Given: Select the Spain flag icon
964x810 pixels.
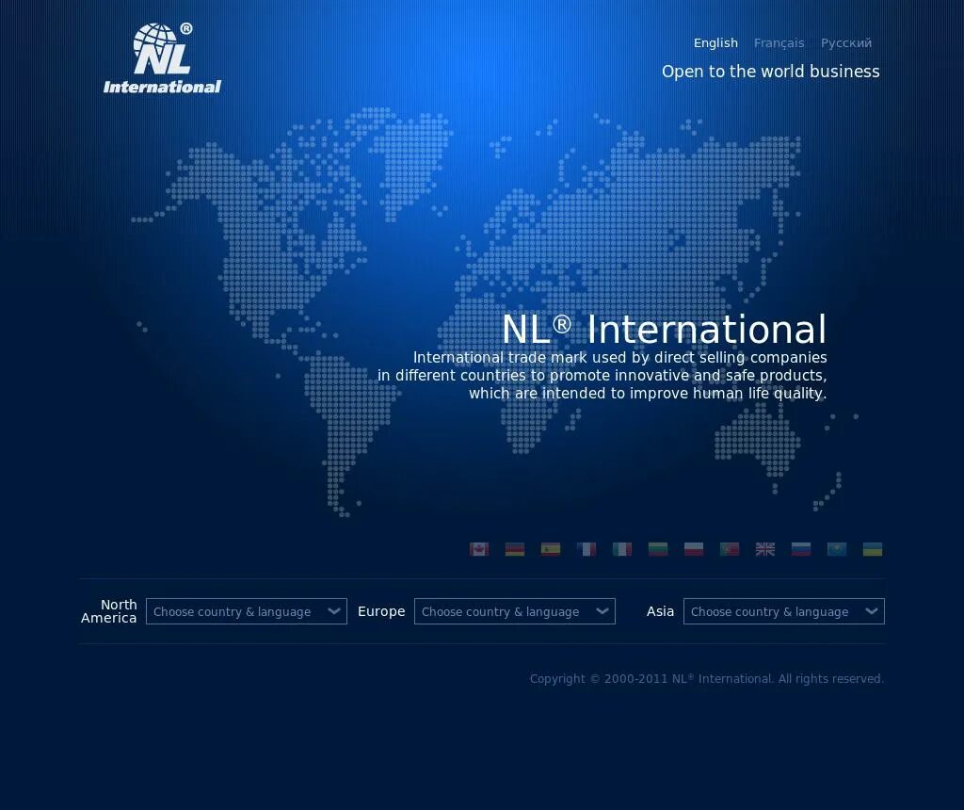Looking at the screenshot, I should click(x=550, y=549).
